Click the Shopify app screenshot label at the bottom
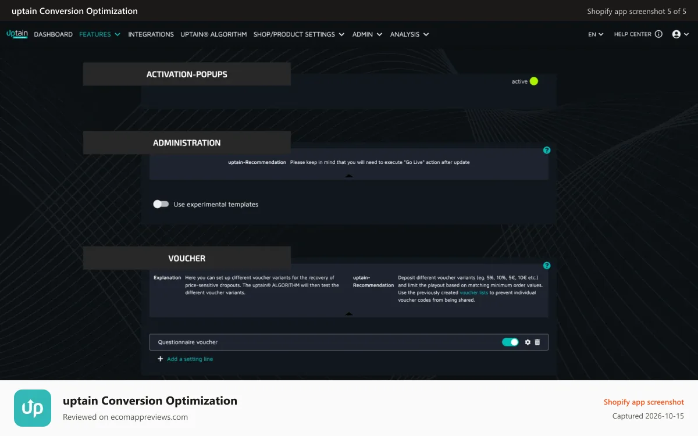This screenshot has height=436, width=698. point(643,402)
